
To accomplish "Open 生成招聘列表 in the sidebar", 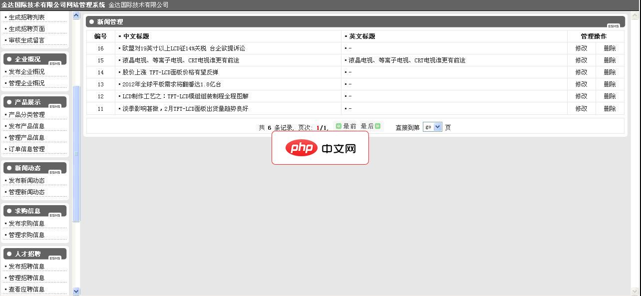I will click(x=26, y=17).
